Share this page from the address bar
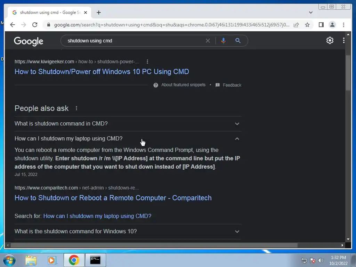The width and height of the screenshot is (356, 267). pos(296,25)
